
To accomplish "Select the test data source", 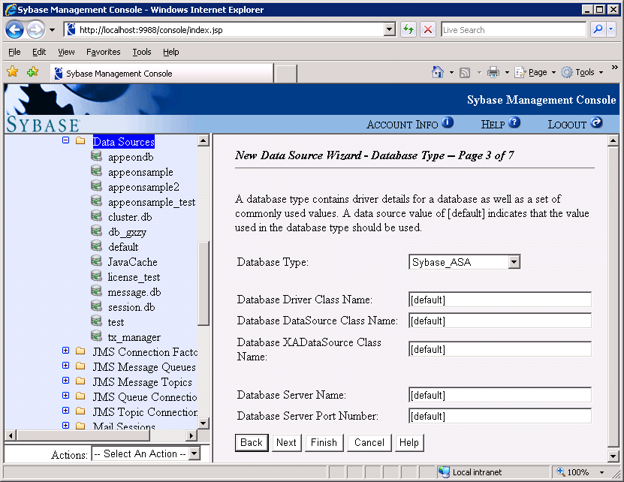I will [x=116, y=322].
